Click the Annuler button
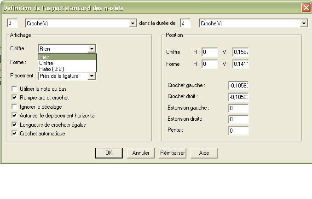The image size is (312, 199). coord(141,153)
